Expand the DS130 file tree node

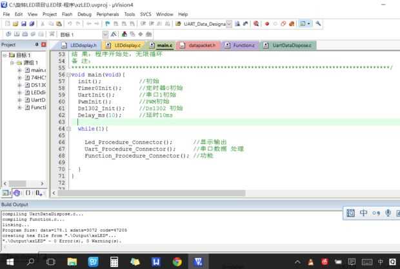pos(19,85)
